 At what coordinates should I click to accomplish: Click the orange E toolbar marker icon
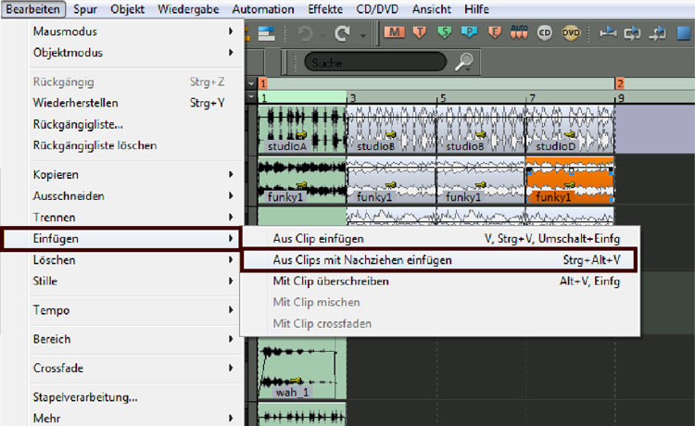pyautogui.click(x=494, y=32)
